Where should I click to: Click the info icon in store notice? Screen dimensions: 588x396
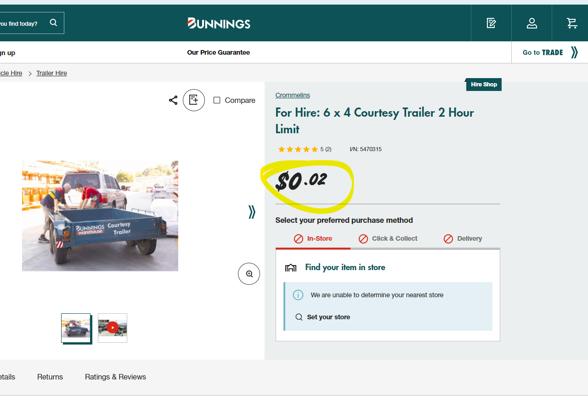(x=298, y=295)
